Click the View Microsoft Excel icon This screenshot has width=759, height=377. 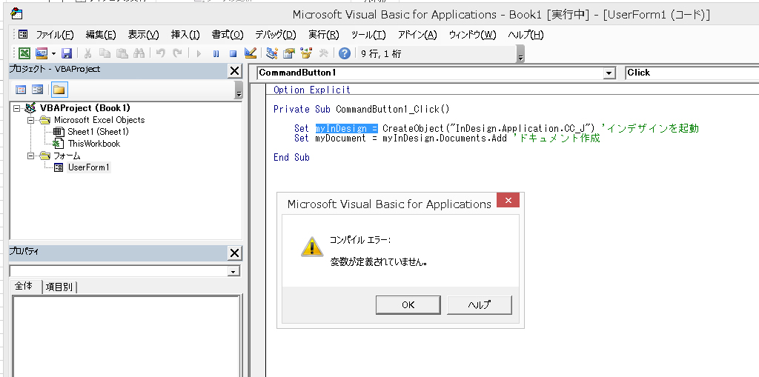(x=24, y=53)
